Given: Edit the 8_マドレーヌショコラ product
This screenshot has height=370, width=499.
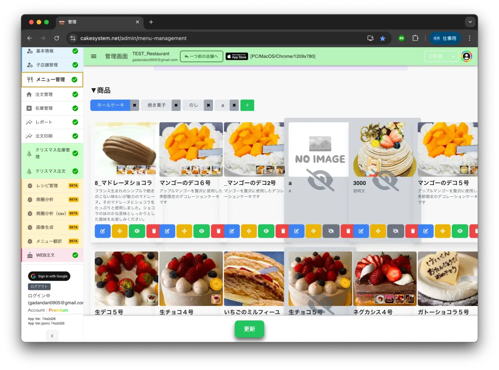Looking at the screenshot, I should (x=103, y=231).
